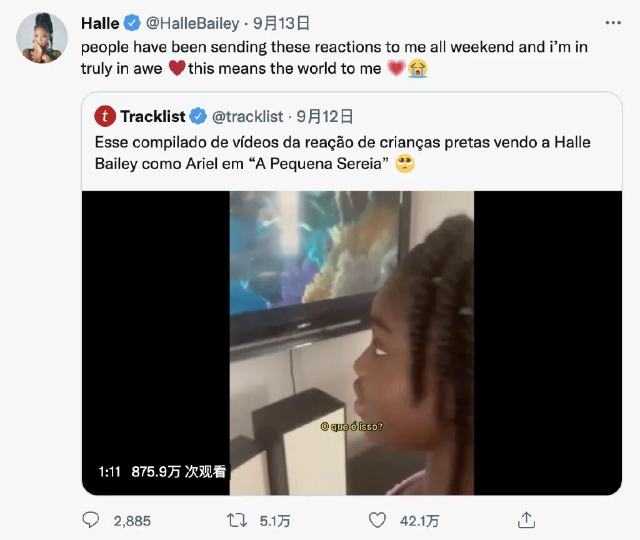The image size is (640, 540).
Task: Click the Halle display name
Action: coord(100,23)
